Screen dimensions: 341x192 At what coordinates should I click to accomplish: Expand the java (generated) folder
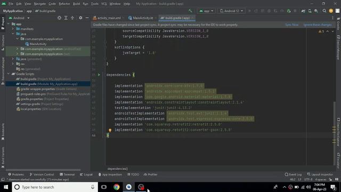tap(13, 59)
